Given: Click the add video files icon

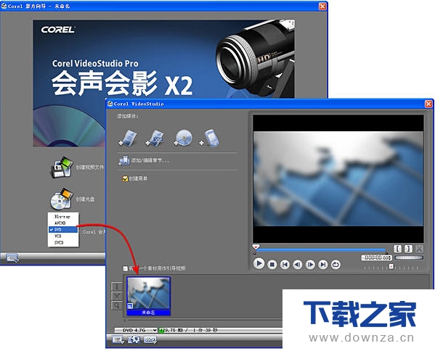Looking at the screenshot, I should [x=128, y=138].
